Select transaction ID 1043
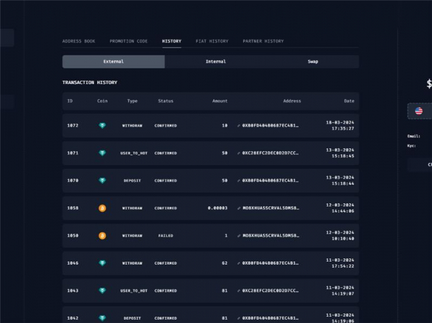Image resolution: width=432 pixels, height=323 pixels. click(73, 291)
